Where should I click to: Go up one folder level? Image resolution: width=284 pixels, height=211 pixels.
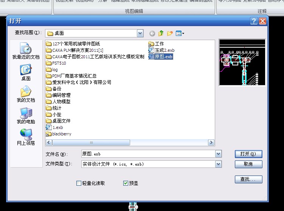tap(161, 33)
